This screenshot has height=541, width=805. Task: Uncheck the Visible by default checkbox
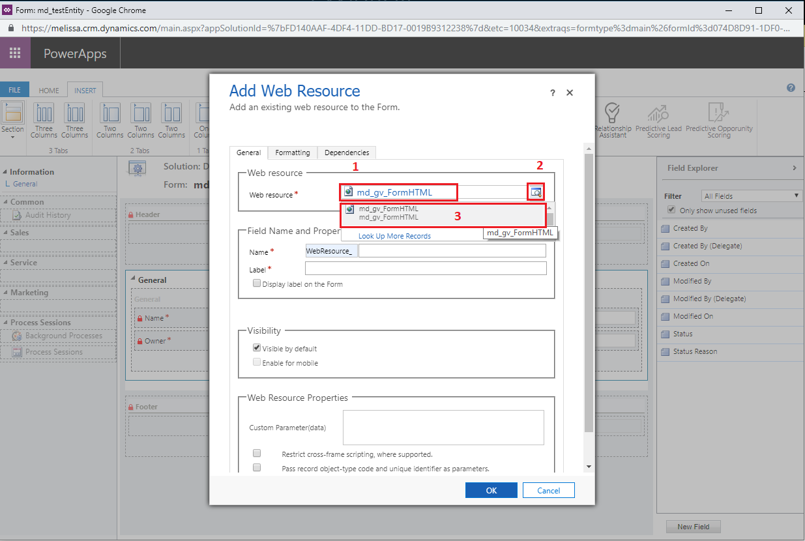point(257,348)
